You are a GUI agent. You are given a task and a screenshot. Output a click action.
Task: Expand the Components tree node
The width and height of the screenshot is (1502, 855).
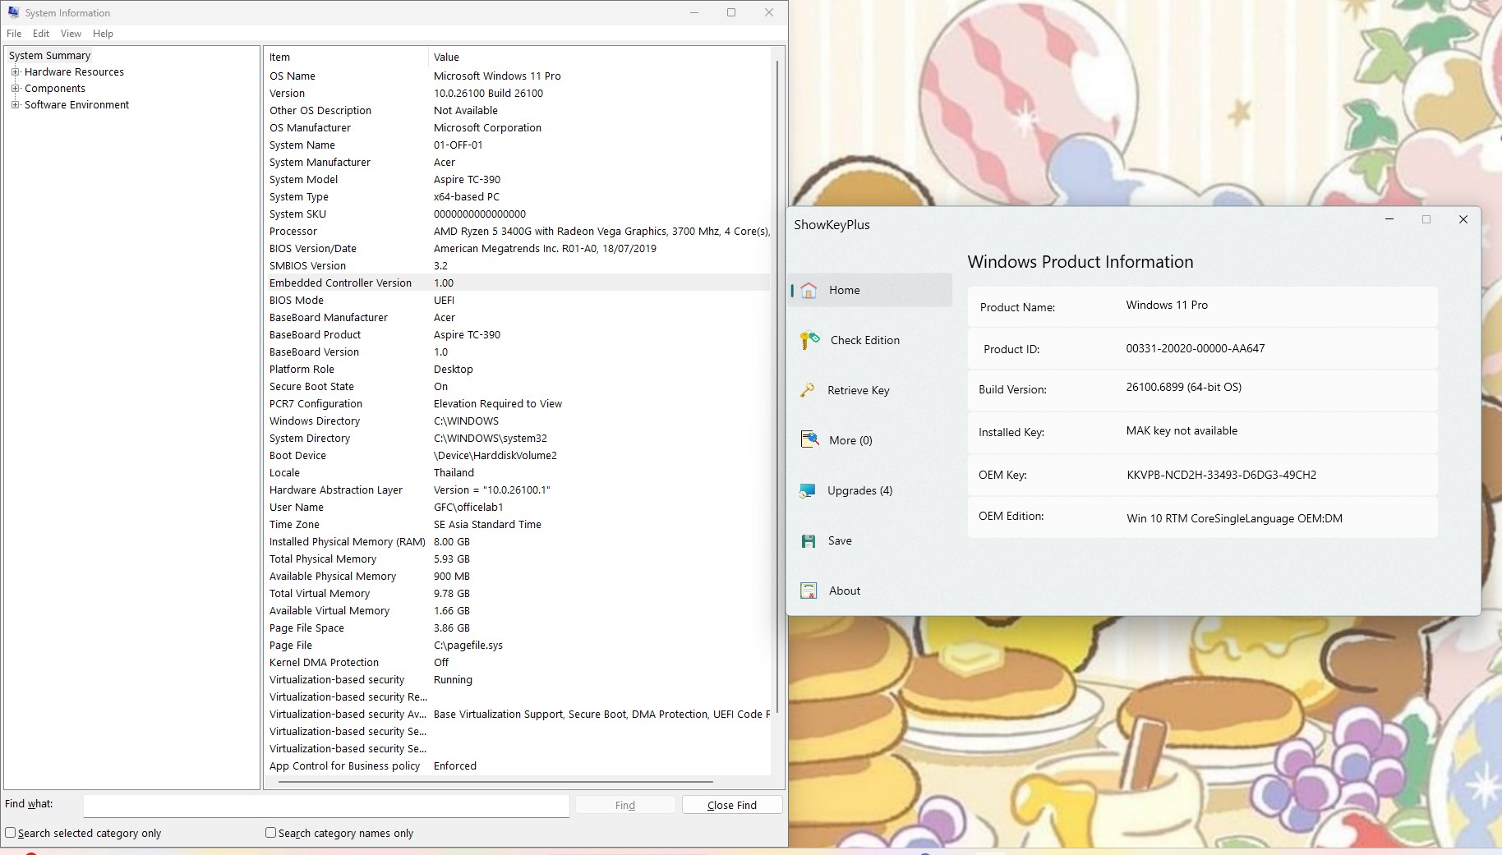tap(15, 89)
